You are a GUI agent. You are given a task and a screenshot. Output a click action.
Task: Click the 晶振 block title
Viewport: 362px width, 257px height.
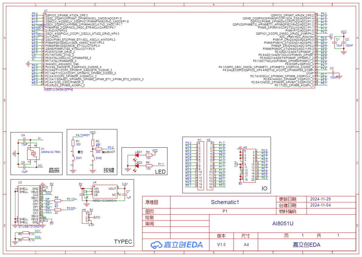(x=54, y=170)
